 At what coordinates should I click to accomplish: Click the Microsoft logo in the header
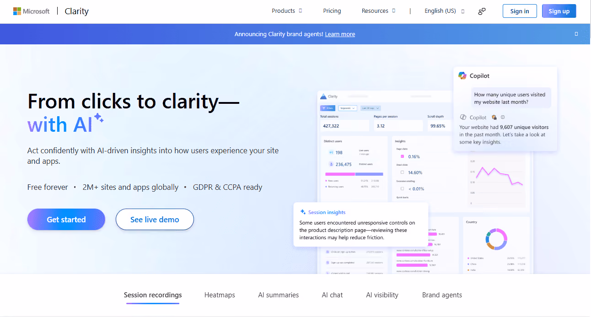click(x=31, y=11)
